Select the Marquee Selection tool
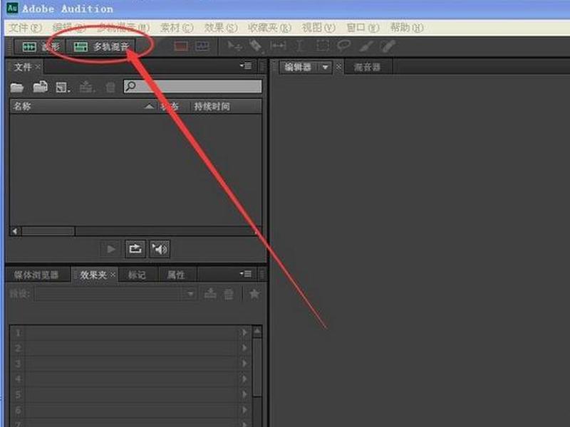 323,46
